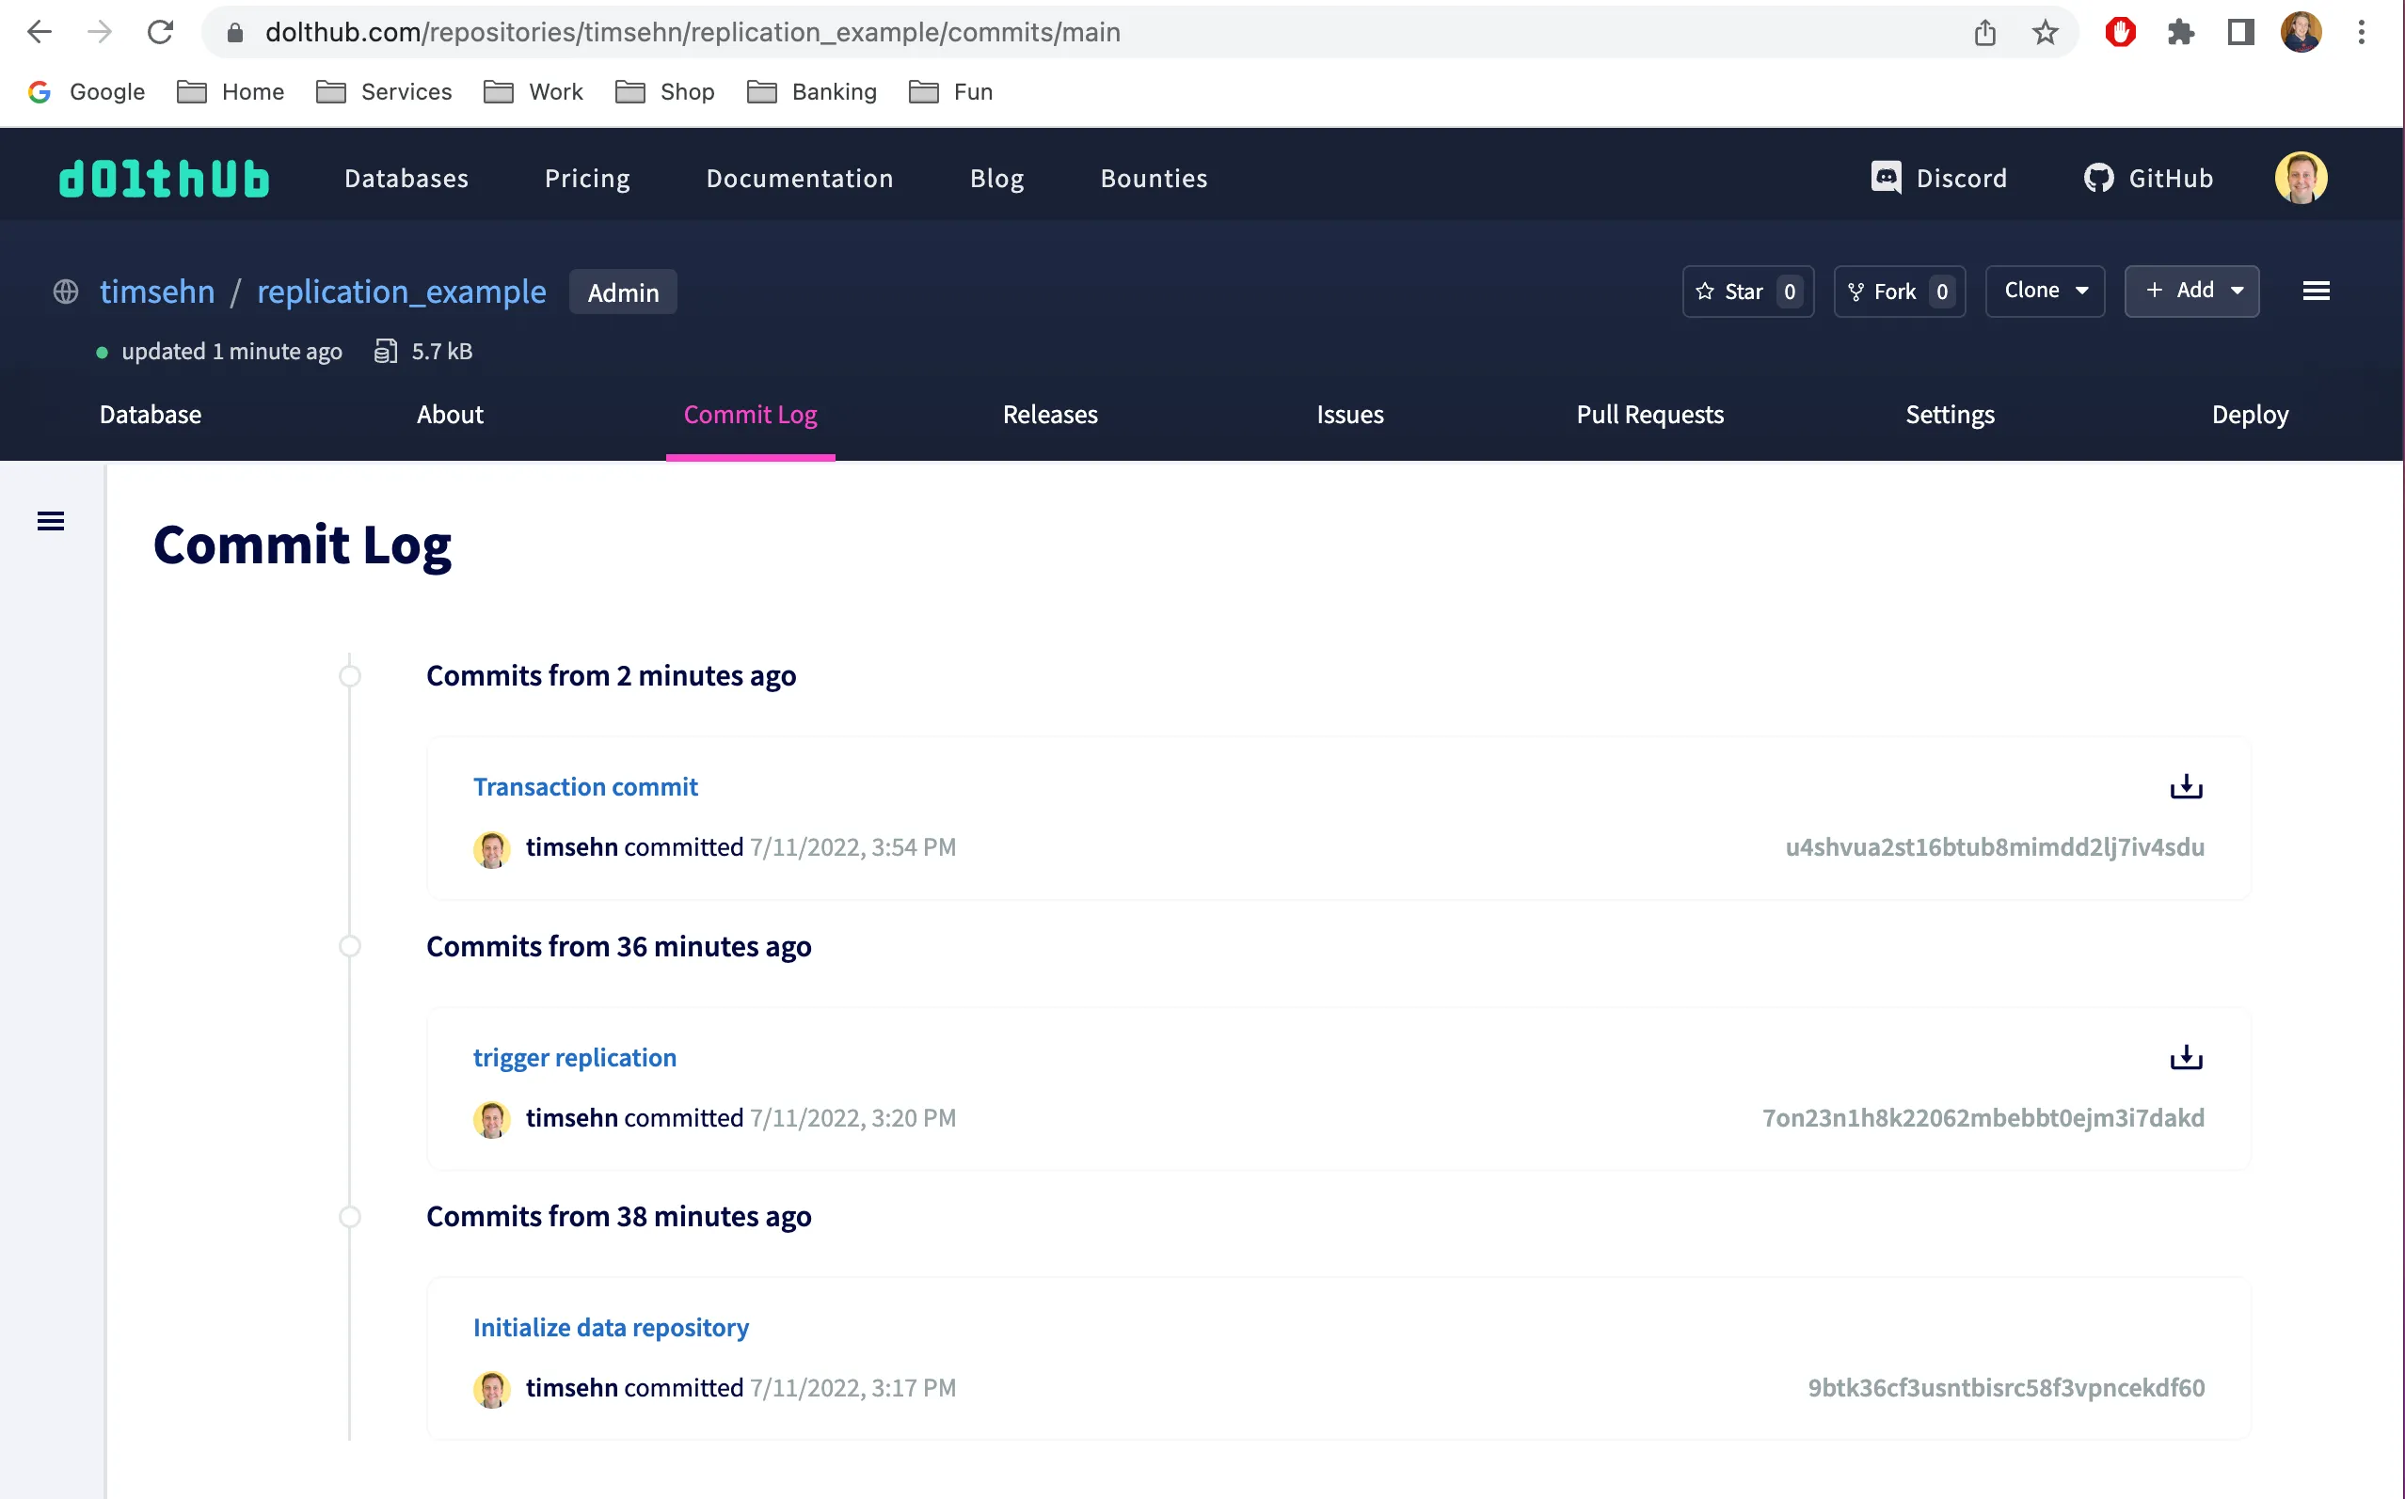
Task: Open the Chrome three-dot menu
Action: pos(2362,33)
